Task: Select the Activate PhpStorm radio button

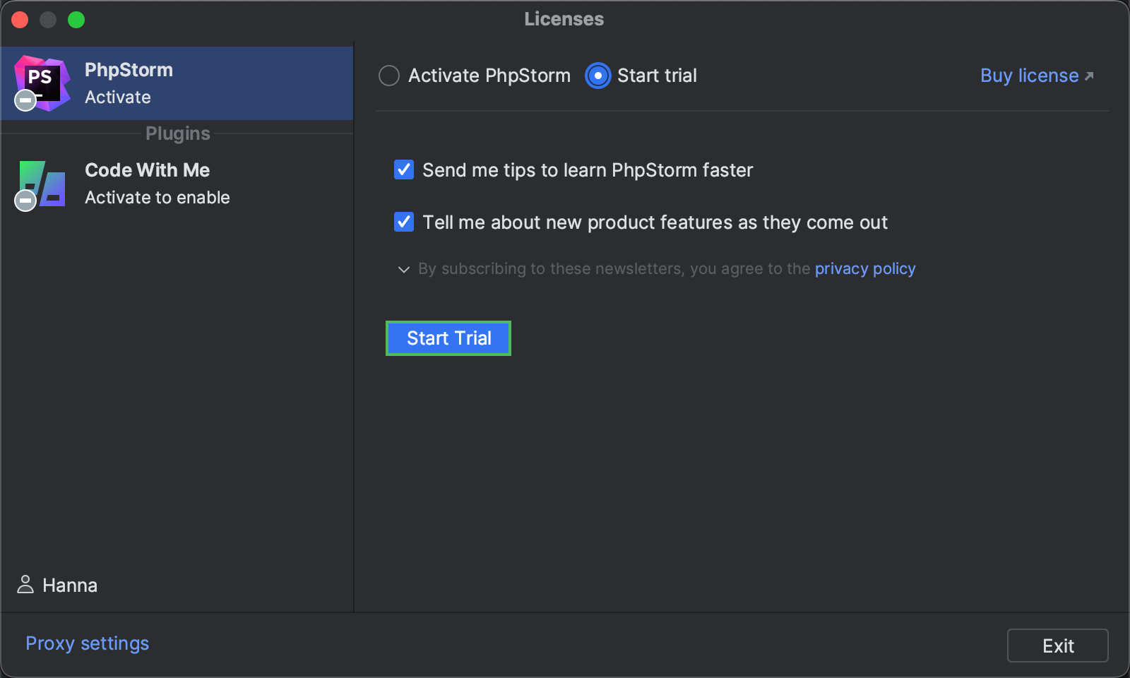Action: click(389, 76)
